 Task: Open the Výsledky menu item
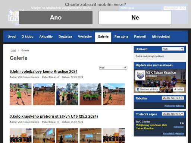tap(85, 36)
